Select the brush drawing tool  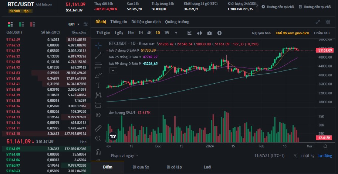pos(98,76)
